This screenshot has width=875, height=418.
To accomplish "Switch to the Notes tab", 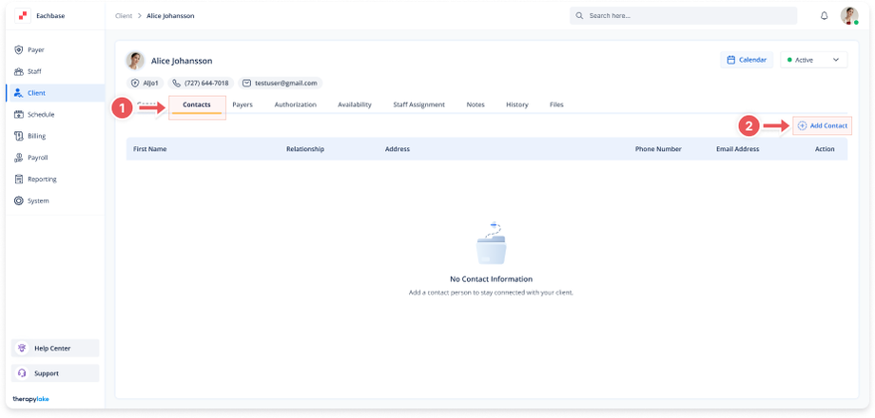I will click(476, 104).
